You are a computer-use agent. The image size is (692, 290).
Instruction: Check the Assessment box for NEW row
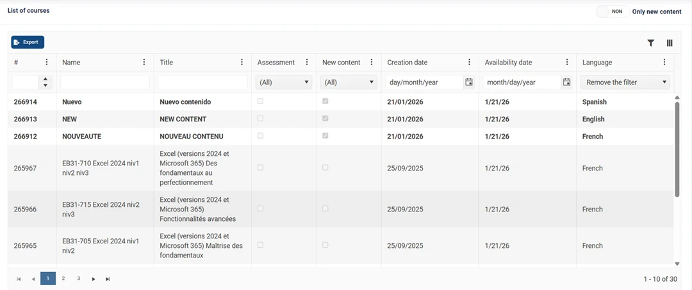(x=260, y=118)
